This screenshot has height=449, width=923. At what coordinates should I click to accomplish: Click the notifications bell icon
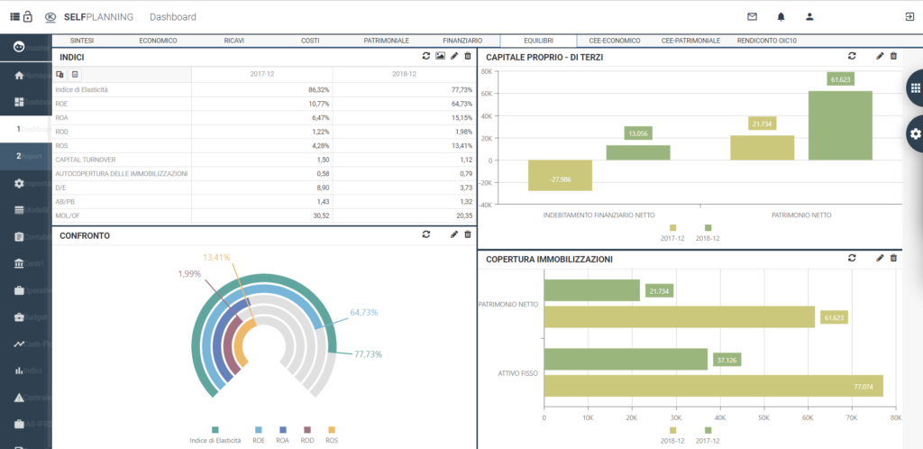tap(781, 16)
